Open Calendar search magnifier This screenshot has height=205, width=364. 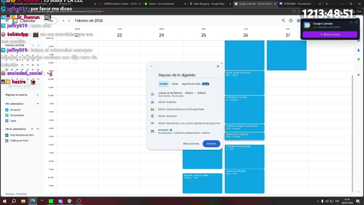284,20
